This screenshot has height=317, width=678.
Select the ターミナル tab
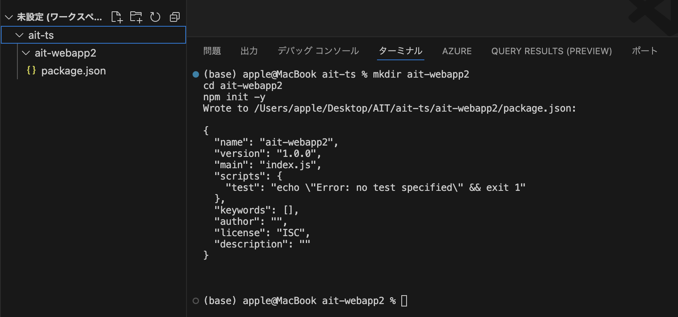pos(400,51)
